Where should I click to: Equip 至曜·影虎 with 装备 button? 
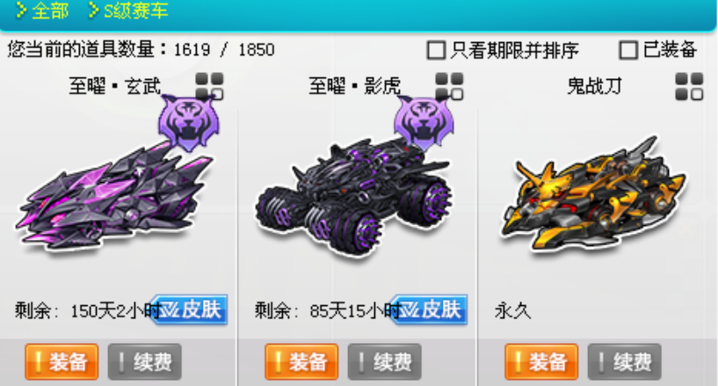click(301, 361)
